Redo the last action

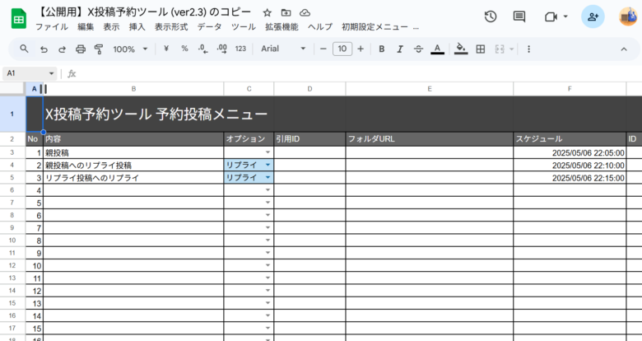63,49
